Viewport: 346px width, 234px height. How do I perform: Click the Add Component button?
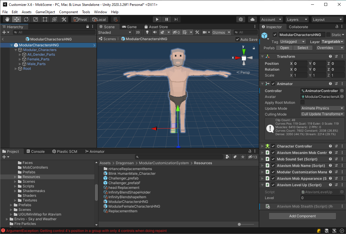(302, 216)
